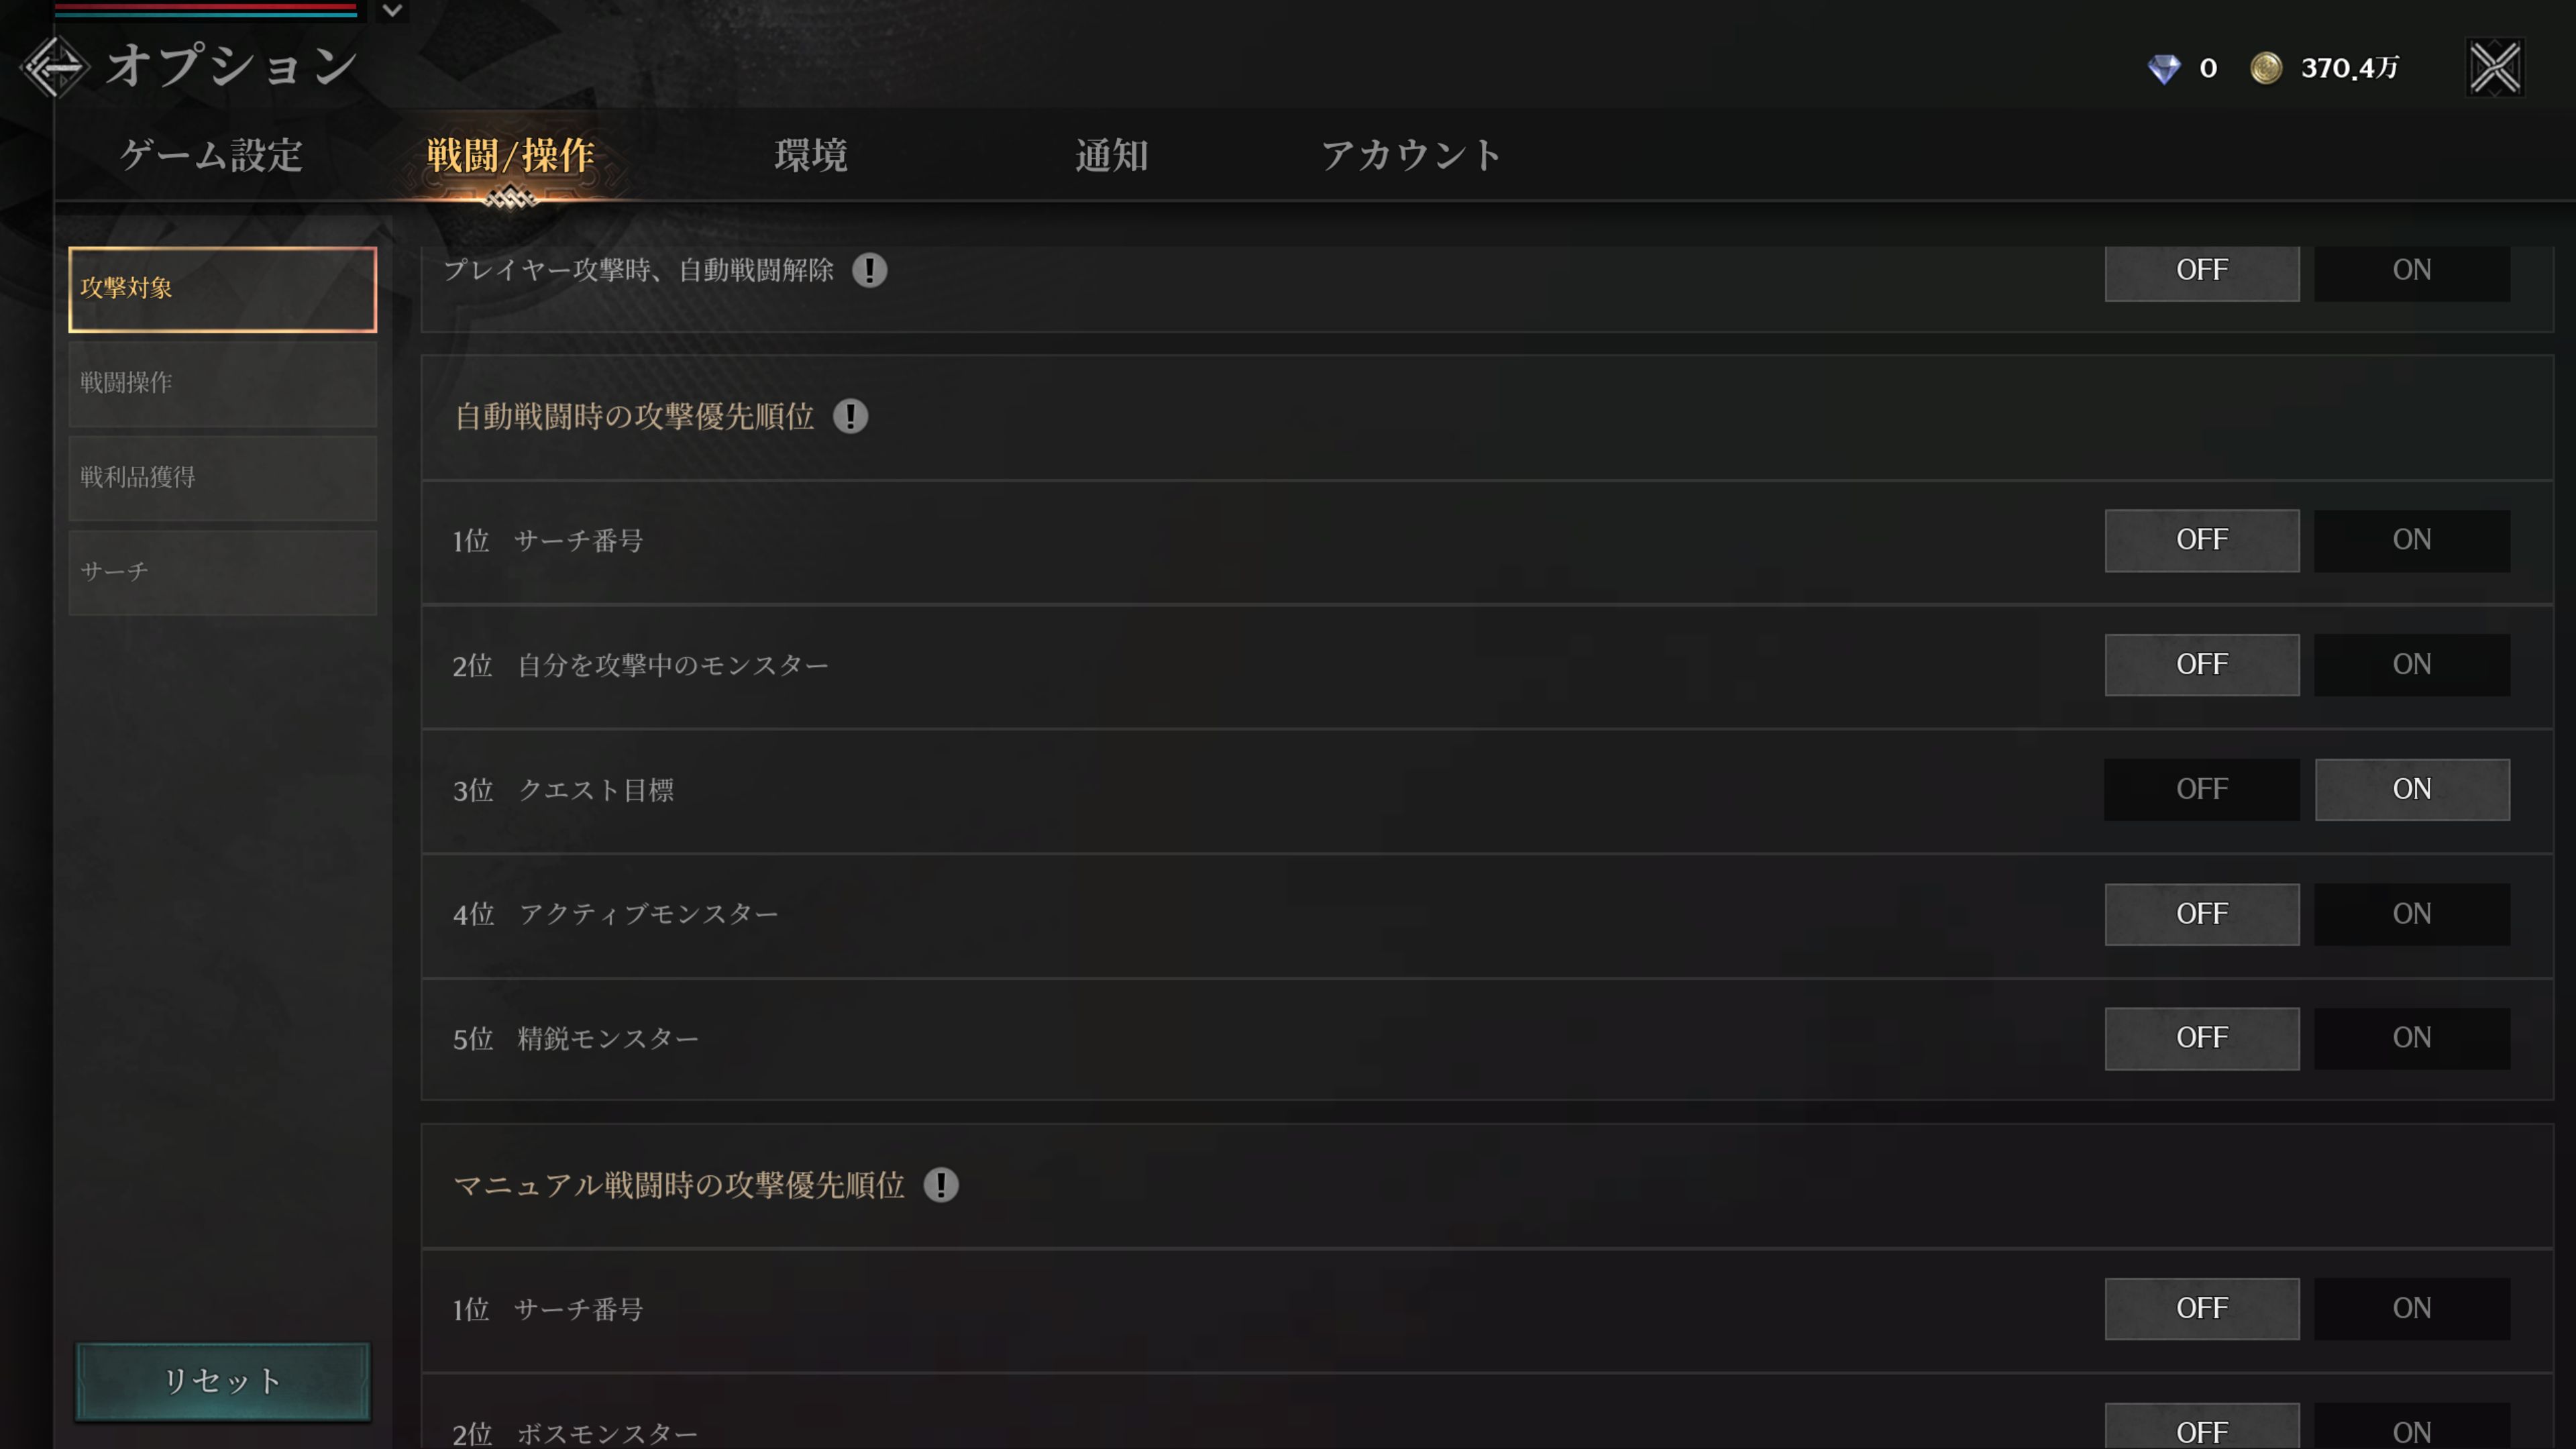Close the options screen with X icon
The image size is (2576, 1449).
click(2495, 68)
